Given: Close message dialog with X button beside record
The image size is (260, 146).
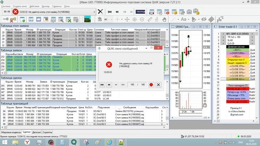Looking at the screenshot, I should pos(158,85).
